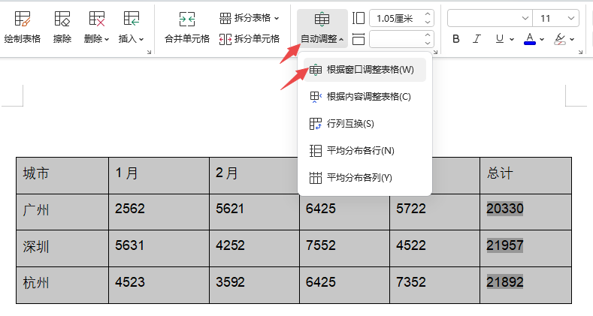Increase column width with up stepper
Screen dimensions: 593x316
(428, 35)
